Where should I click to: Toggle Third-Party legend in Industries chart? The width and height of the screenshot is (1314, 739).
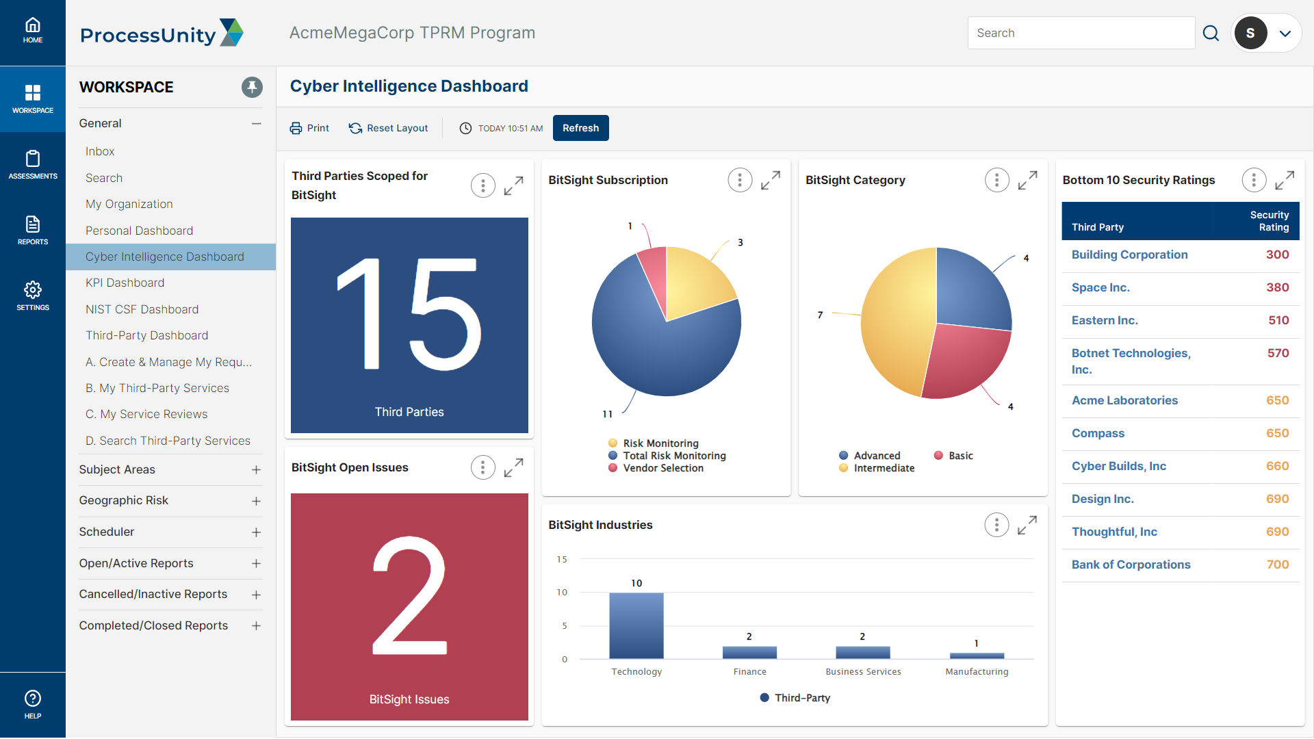pyautogui.click(x=795, y=698)
